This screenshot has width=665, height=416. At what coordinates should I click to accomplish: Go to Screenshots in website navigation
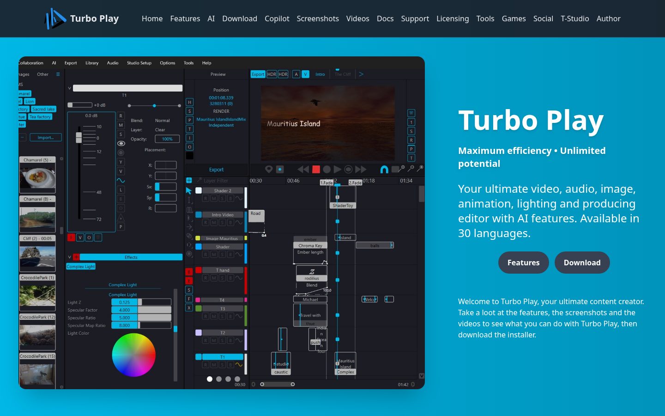[318, 18]
